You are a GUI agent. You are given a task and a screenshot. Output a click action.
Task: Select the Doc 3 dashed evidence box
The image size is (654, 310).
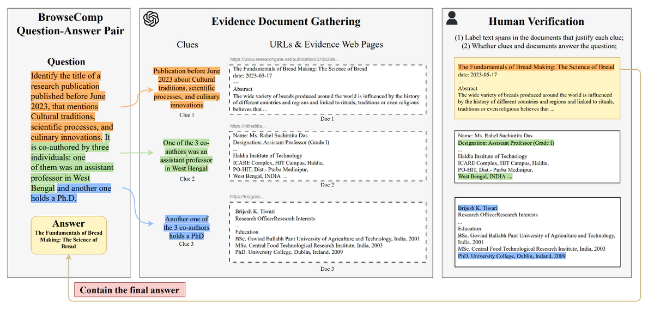click(x=327, y=232)
